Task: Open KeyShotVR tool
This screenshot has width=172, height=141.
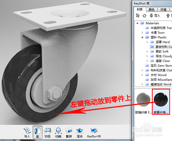Action: pyautogui.click(x=94, y=132)
